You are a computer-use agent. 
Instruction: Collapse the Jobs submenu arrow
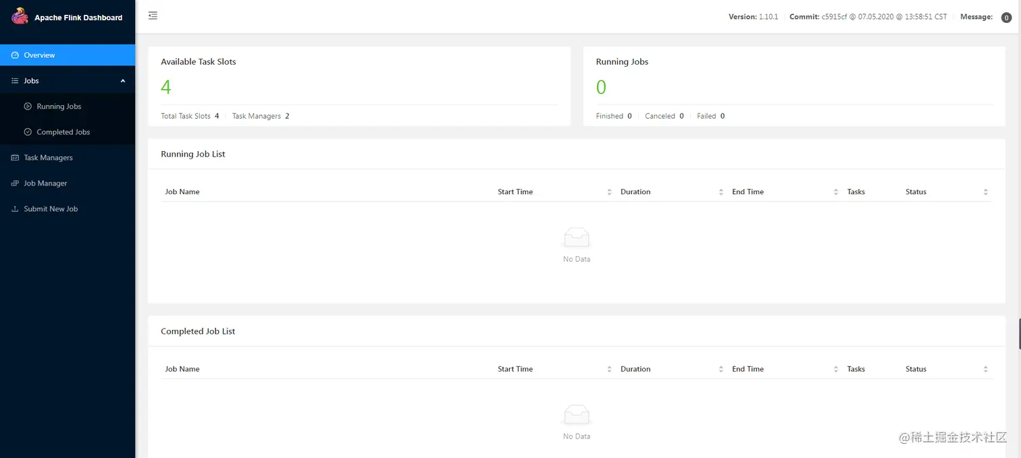click(123, 81)
